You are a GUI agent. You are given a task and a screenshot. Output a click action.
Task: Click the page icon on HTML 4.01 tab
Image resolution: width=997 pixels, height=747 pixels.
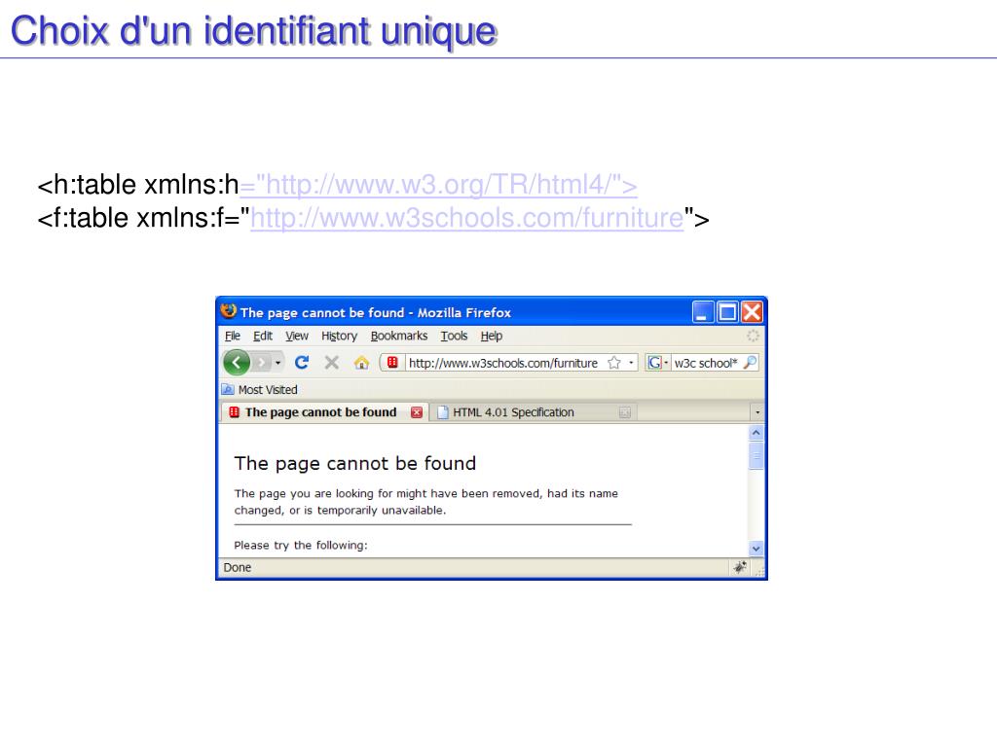pyautogui.click(x=443, y=412)
